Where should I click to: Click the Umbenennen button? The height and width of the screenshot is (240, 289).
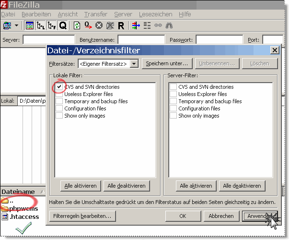pos(217,63)
